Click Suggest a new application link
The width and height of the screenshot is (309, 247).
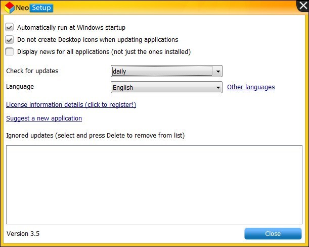pos(44,118)
